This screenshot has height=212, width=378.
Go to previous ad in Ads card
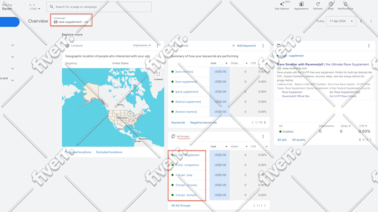pos(360,139)
